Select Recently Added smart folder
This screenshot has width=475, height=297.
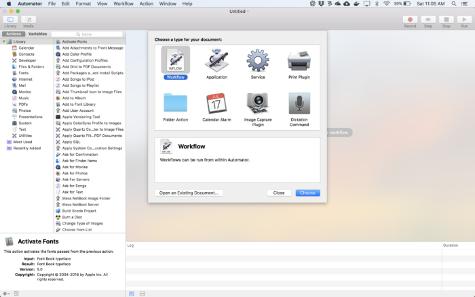pos(26,148)
